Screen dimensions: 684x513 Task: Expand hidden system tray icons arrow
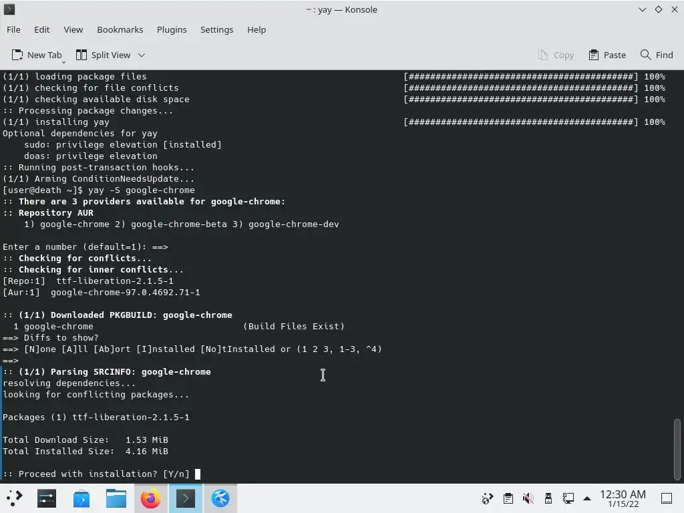coord(587,498)
